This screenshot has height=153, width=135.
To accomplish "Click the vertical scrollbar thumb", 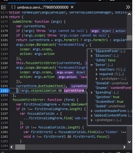I will (129, 38).
